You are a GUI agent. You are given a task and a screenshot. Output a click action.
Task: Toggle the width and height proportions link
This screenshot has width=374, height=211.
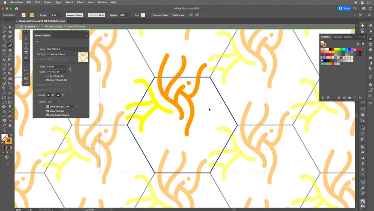point(70,69)
